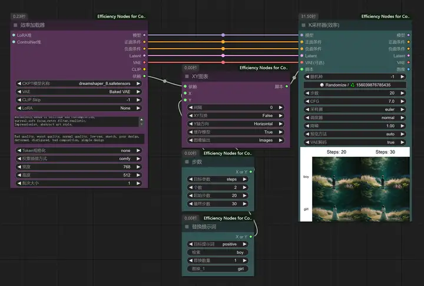Viewport: 424px width, 286px height.
Task: Decrease 降噪 1.00 with its left arrow
Action: [x=307, y=126]
